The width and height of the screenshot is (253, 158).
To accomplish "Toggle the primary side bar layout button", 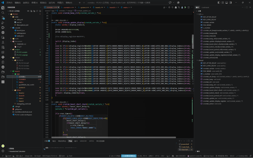I will point(219,3).
